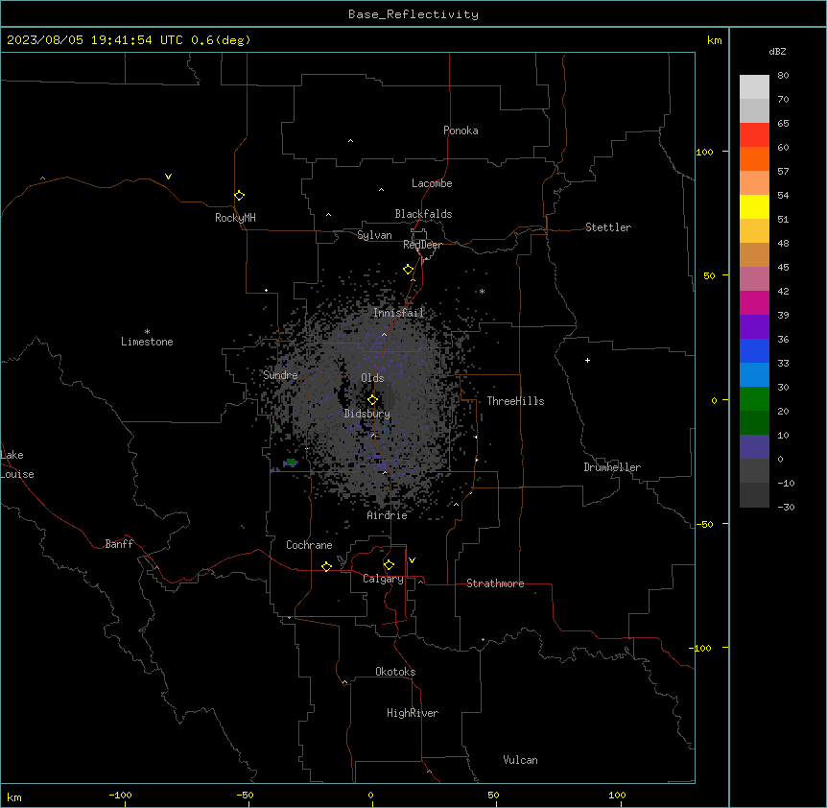Click the yellow diamond marker south of RedDeer

pos(408,270)
